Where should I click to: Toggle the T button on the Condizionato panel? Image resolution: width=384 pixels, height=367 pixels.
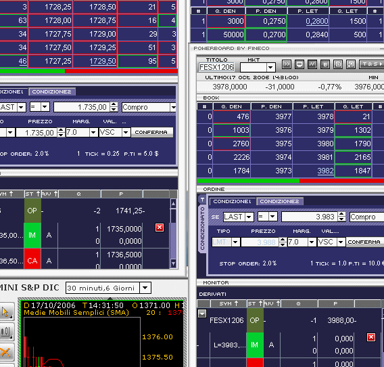(203, 200)
